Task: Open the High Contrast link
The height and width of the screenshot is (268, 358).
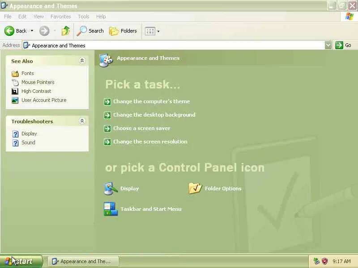Action: [x=36, y=91]
